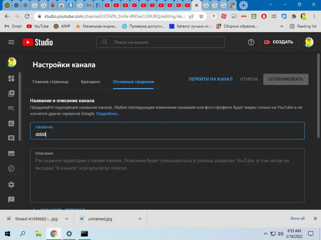The width and height of the screenshot is (321, 240).
Task: Open the tab search dropdown arrow
Action: pos(271,4)
